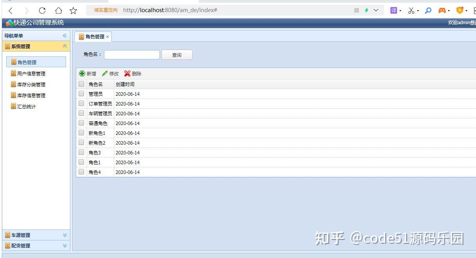Select the pencil 修改 edit icon

coord(105,73)
